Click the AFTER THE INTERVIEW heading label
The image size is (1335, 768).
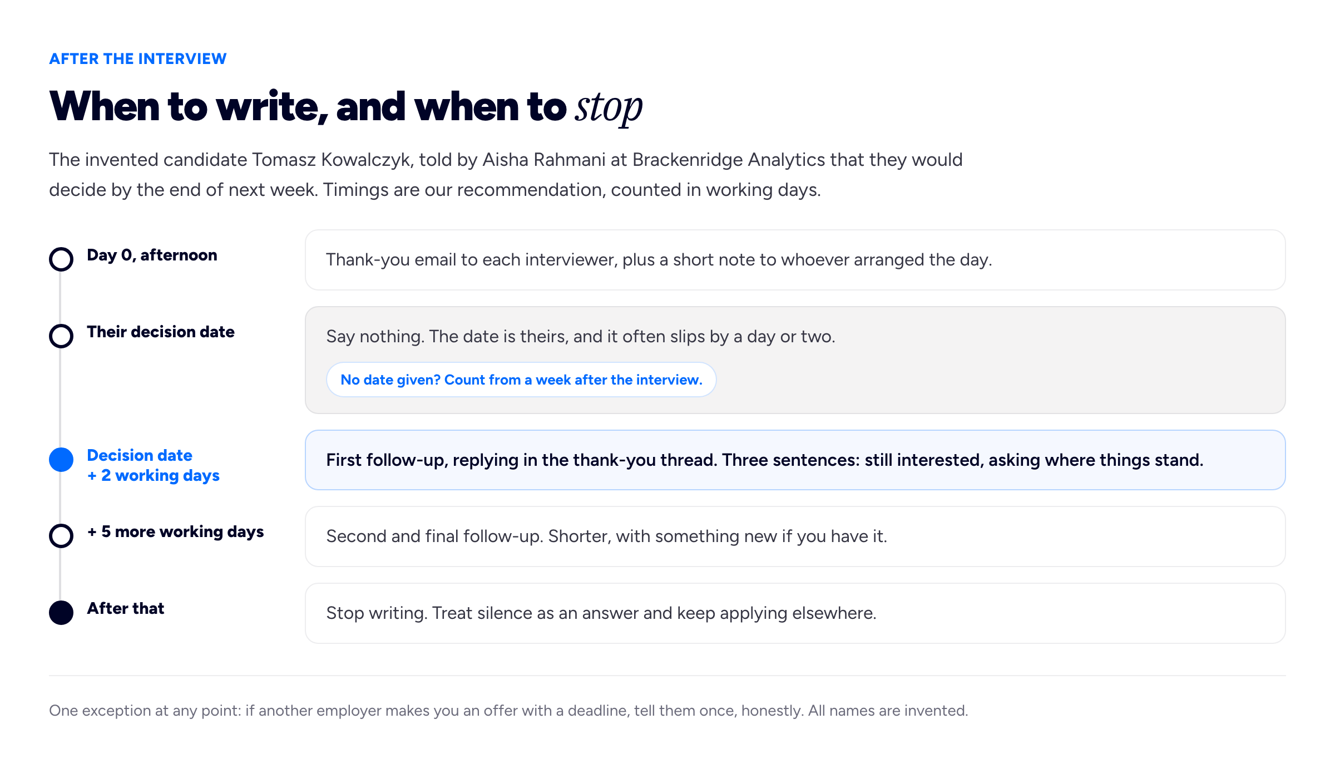point(138,59)
